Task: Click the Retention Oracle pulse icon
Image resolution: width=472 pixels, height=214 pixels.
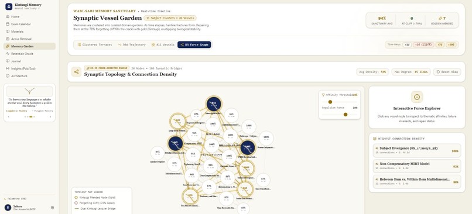Action: click(8, 54)
